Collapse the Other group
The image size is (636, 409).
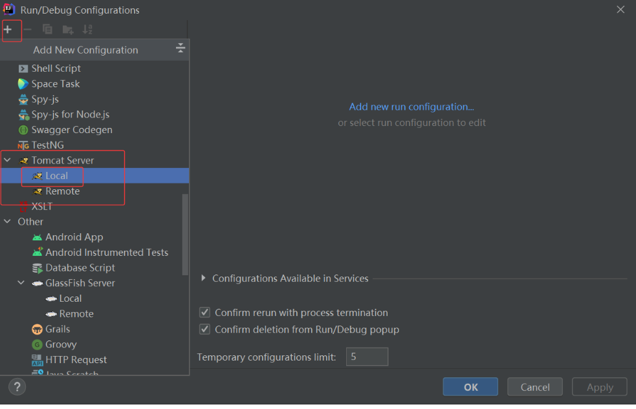pos(7,222)
